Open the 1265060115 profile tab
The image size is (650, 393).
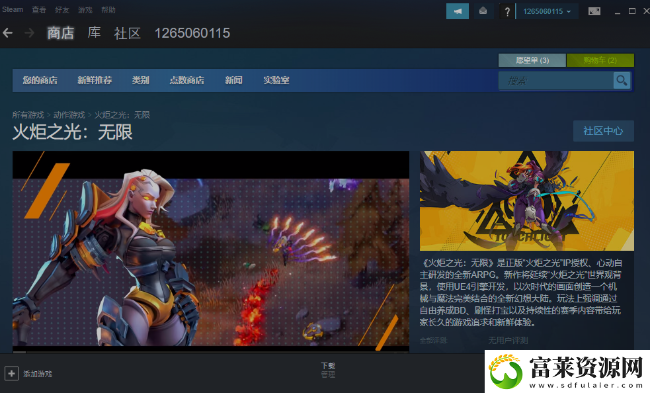pos(192,33)
